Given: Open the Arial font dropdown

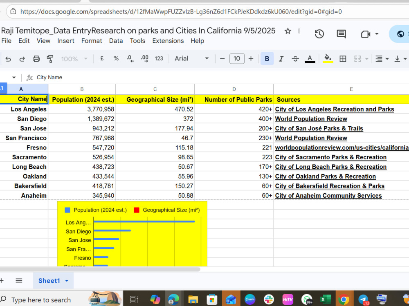Looking at the screenshot, I should pos(192,59).
